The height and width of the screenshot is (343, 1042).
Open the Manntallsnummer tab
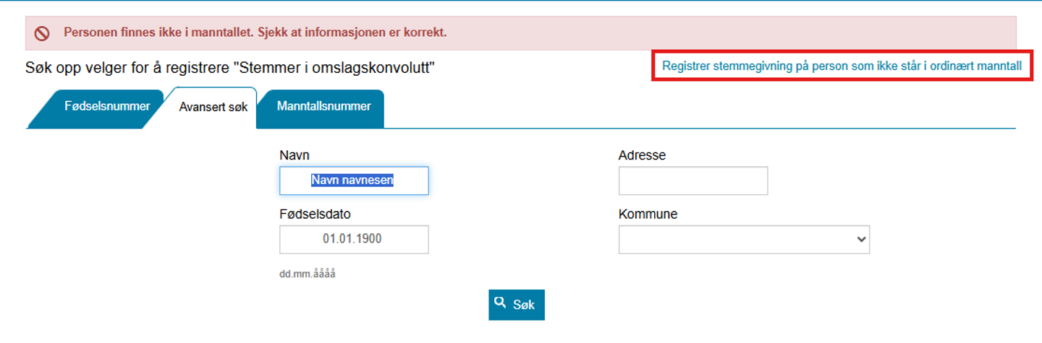[323, 107]
